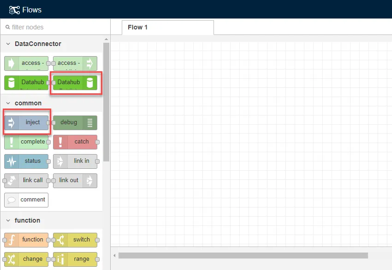Select the complete node from the palette
The image size is (392, 270).
click(x=26, y=142)
